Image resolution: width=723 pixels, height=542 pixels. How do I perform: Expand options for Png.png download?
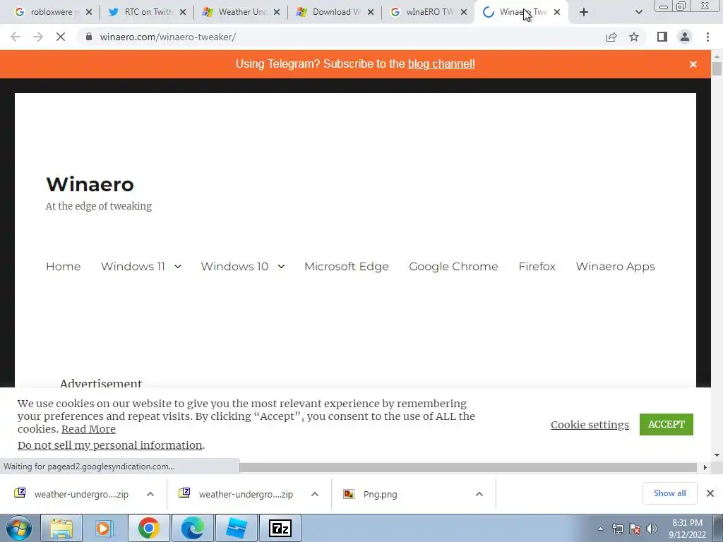click(x=479, y=494)
